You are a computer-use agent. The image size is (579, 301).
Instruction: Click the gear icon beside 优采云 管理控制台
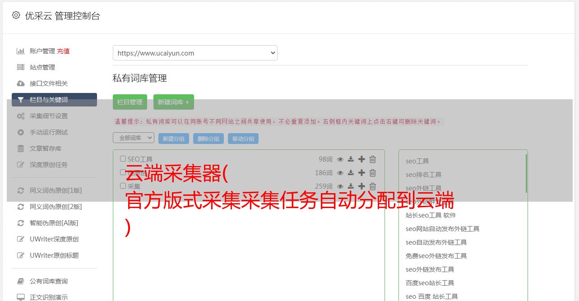click(x=16, y=15)
